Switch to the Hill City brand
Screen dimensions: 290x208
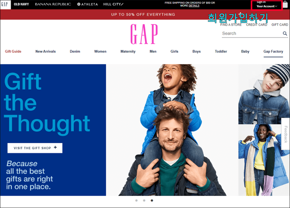113,4
